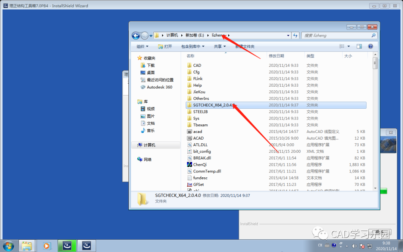Select the SGTCHECK_X64_2.0.4.0 folder

[x=276, y=105]
